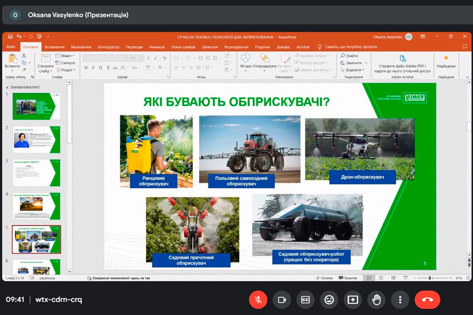Unmute the microphone in the call
Screen dimensions: 473x315
tap(258, 300)
